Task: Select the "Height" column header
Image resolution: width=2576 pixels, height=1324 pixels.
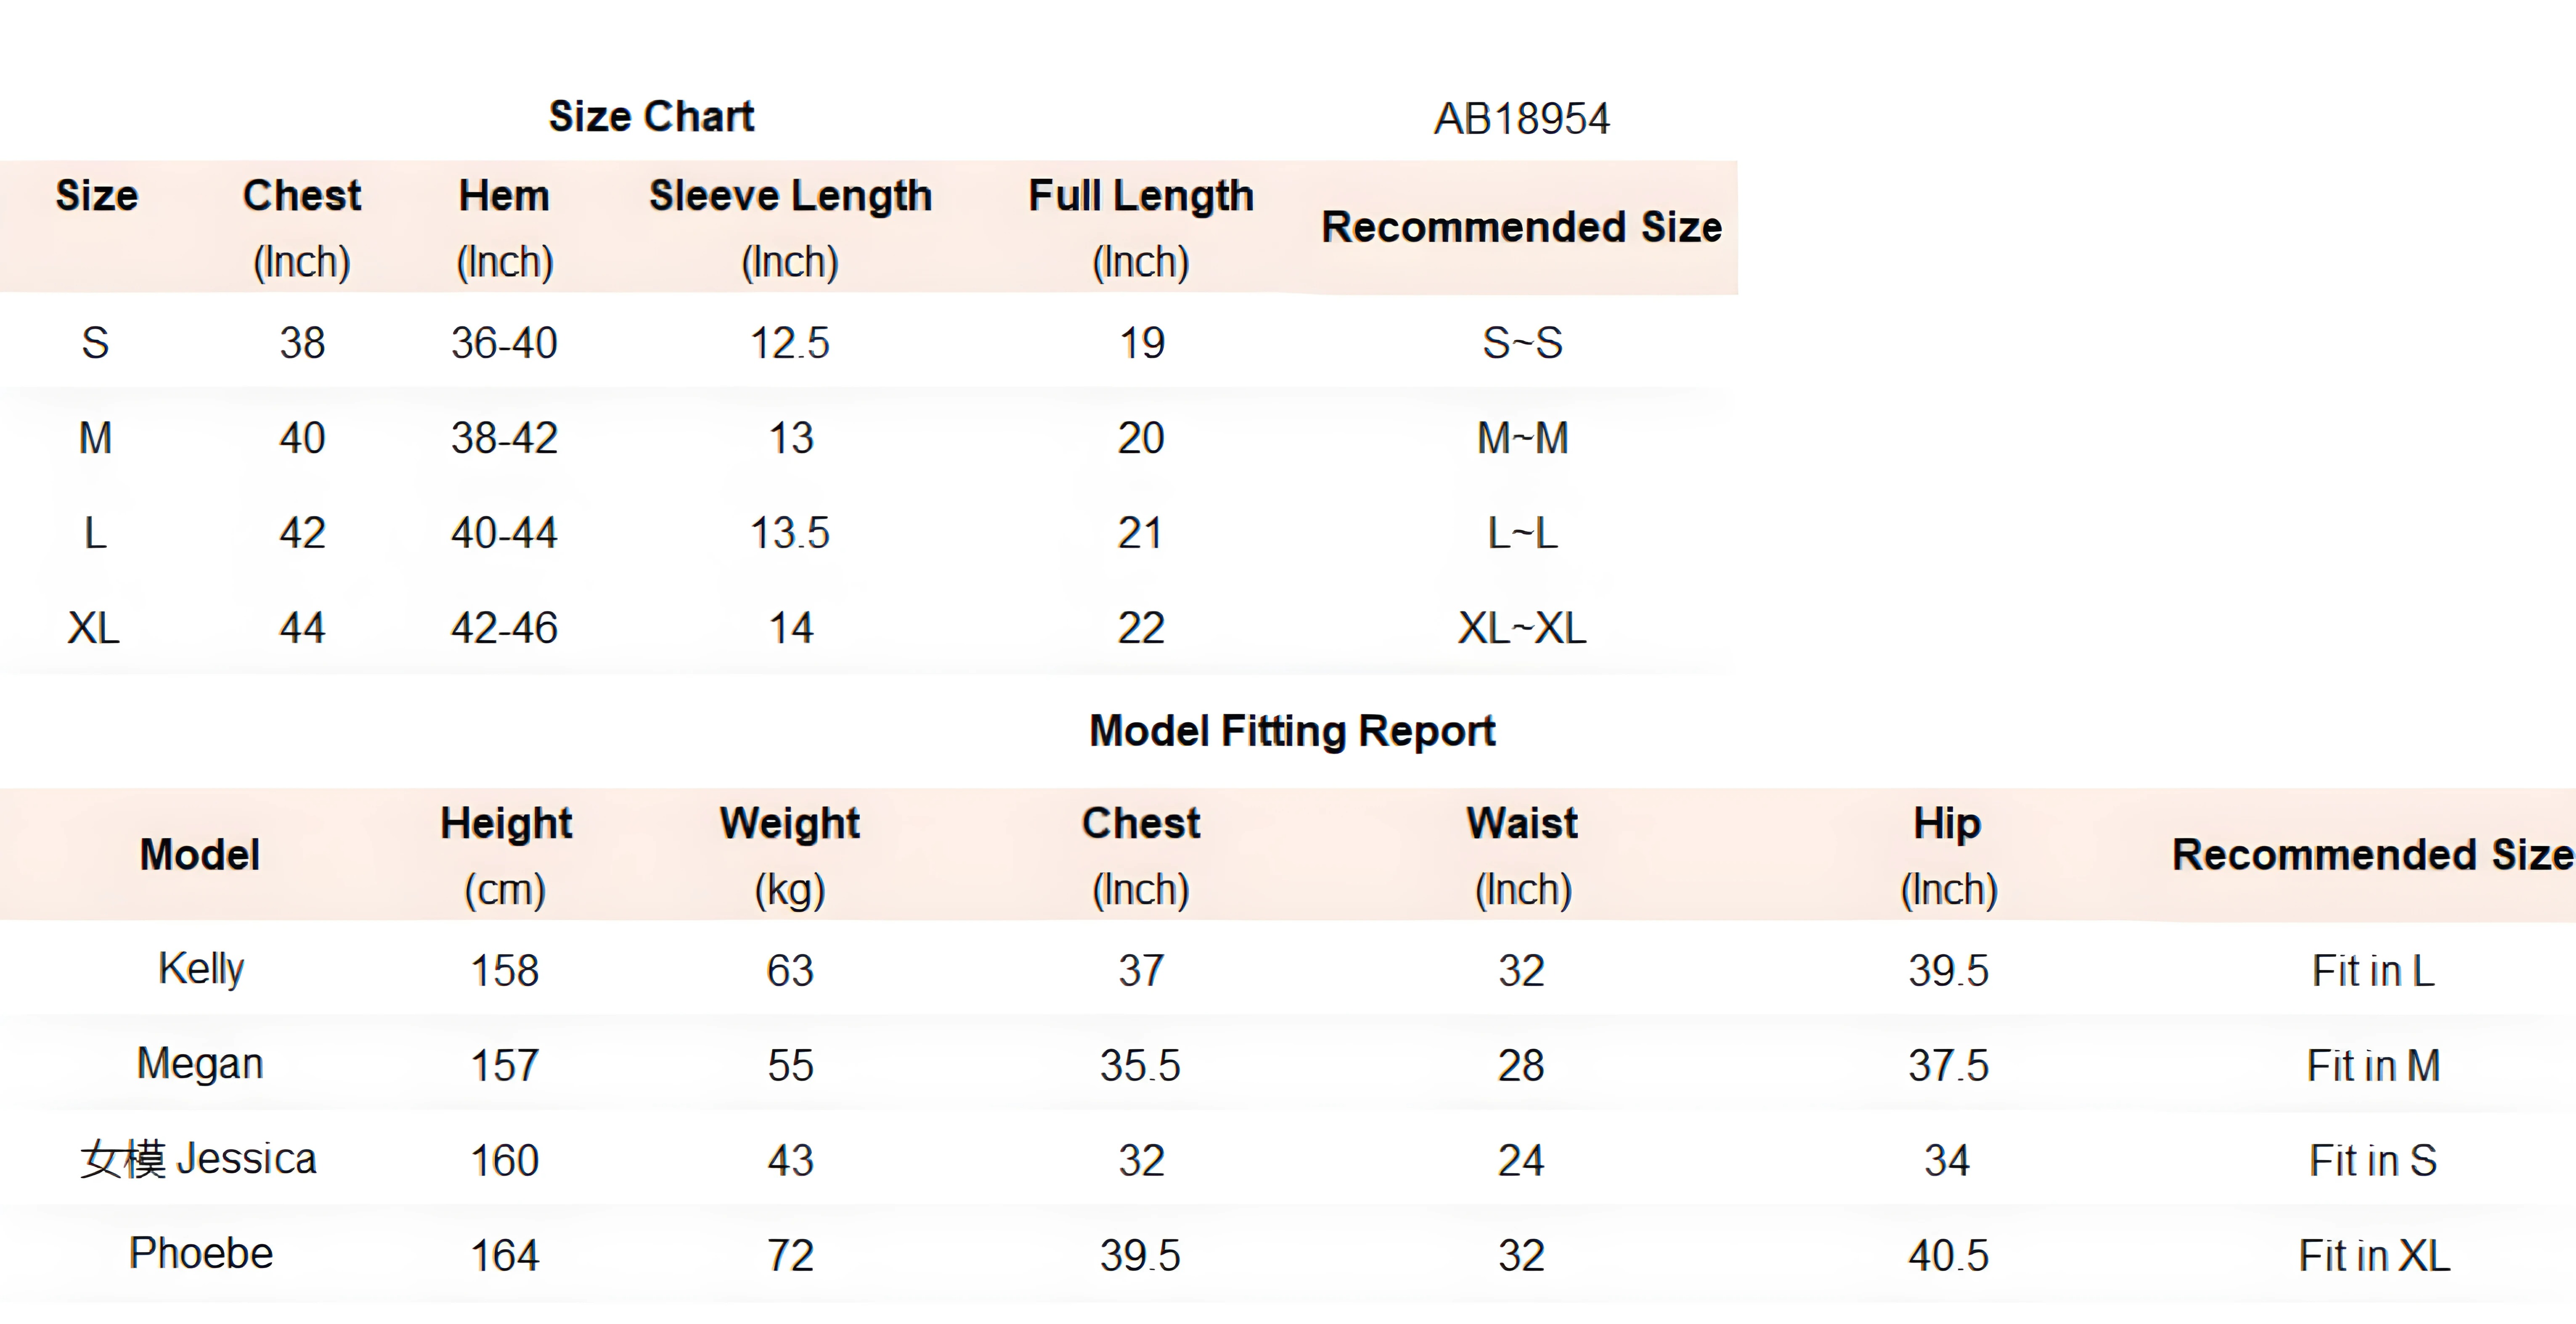Action: pyautogui.click(x=506, y=824)
